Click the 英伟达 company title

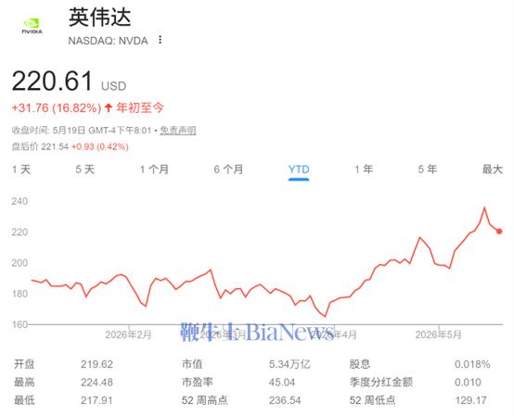100,18
